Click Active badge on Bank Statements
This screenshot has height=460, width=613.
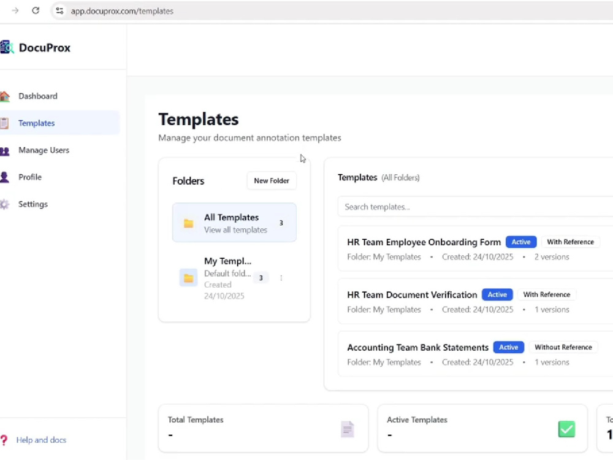(x=508, y=347)
